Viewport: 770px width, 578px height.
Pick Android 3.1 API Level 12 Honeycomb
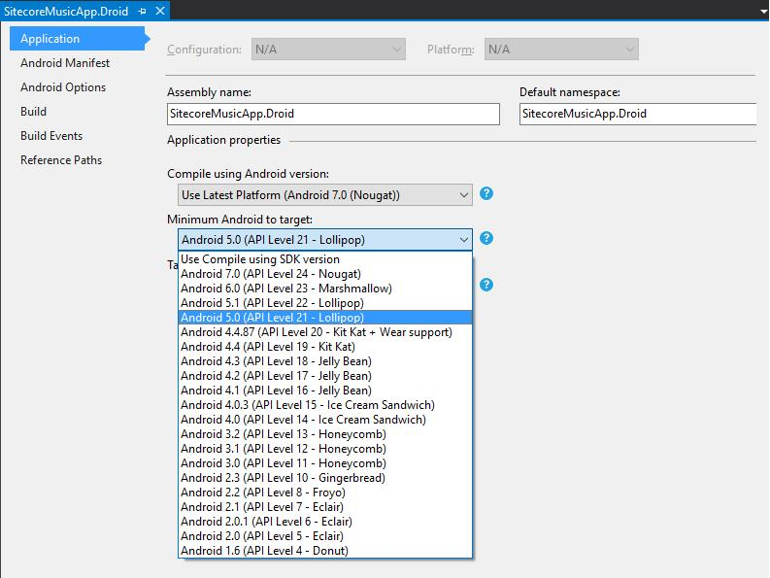325,449
